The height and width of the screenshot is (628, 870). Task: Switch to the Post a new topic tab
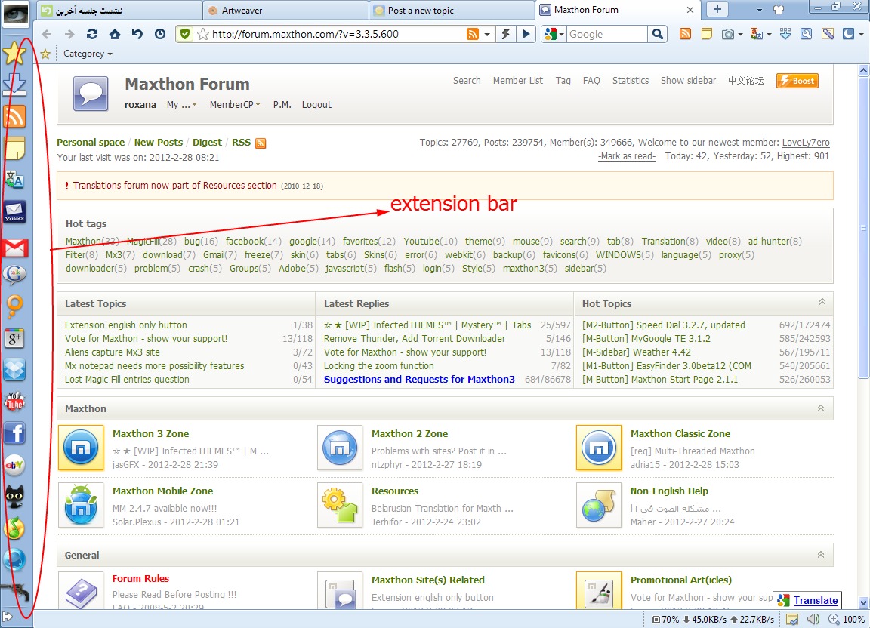(x=452, y=11)
